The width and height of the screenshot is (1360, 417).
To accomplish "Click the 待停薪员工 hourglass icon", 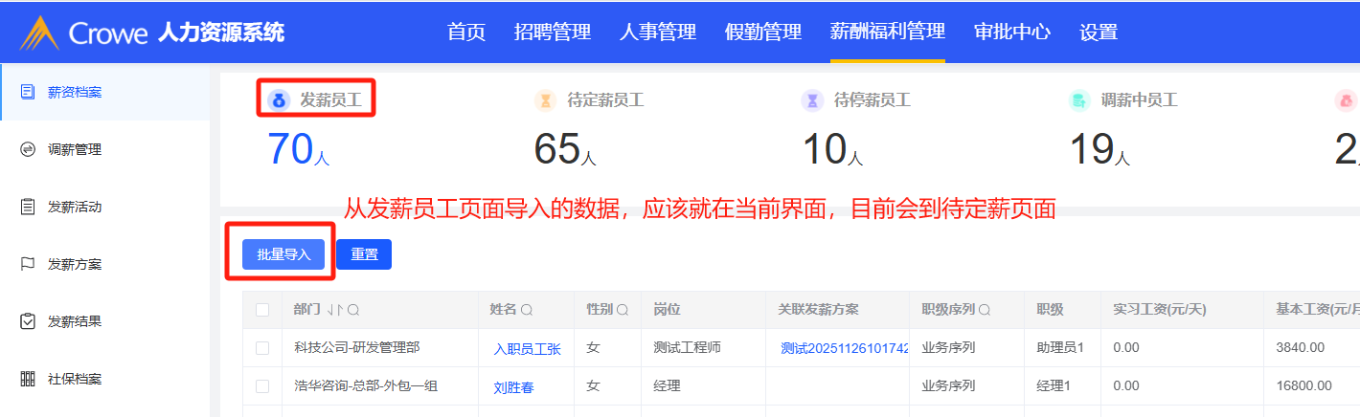I will coord(812,99).
